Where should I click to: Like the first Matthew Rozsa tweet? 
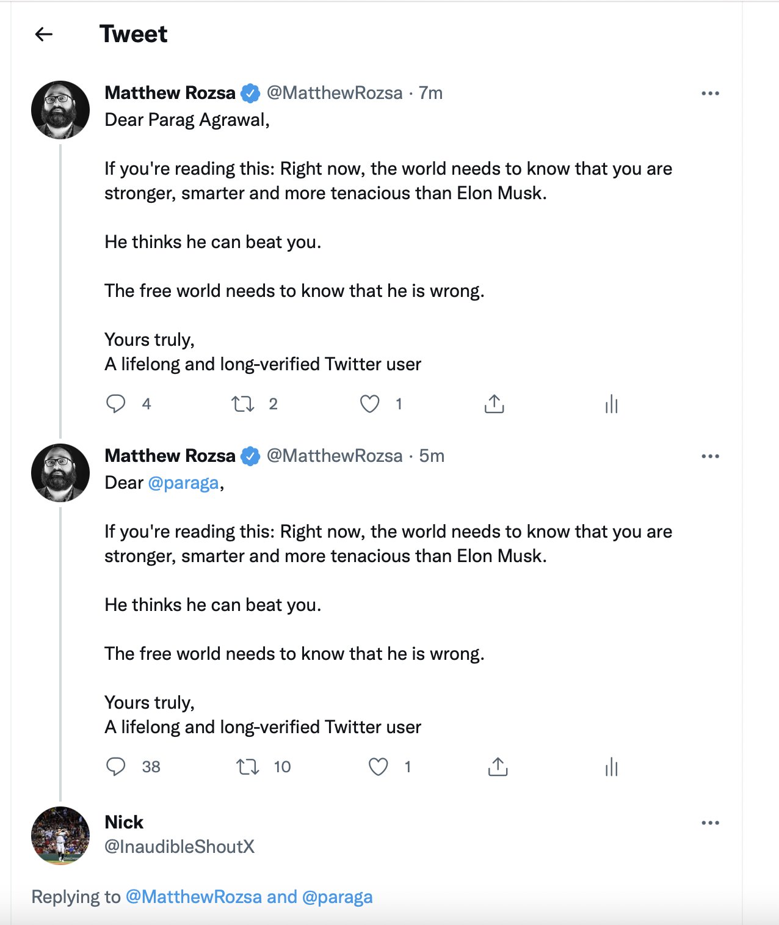tap(370, 404)
